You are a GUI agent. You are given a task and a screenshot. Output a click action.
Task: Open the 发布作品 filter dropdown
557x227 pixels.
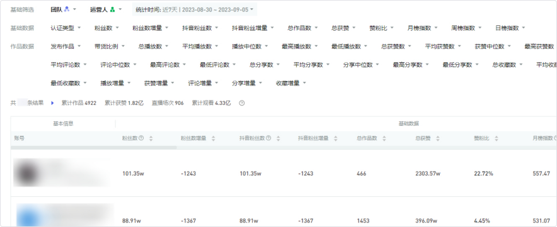coord(66,47)
